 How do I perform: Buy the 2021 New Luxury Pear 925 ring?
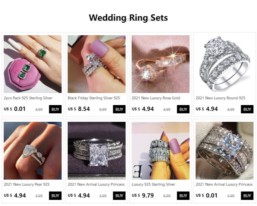coord(55,196)
